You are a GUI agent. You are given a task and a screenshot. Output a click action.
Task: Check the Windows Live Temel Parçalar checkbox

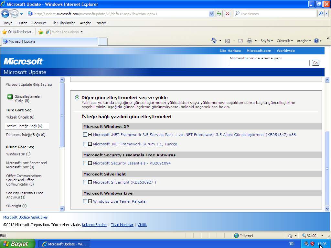[85, 201]
